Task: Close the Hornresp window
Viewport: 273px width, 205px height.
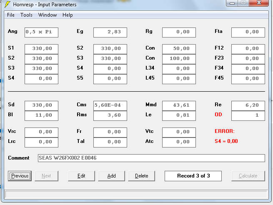Action: (x=259, y=3)
